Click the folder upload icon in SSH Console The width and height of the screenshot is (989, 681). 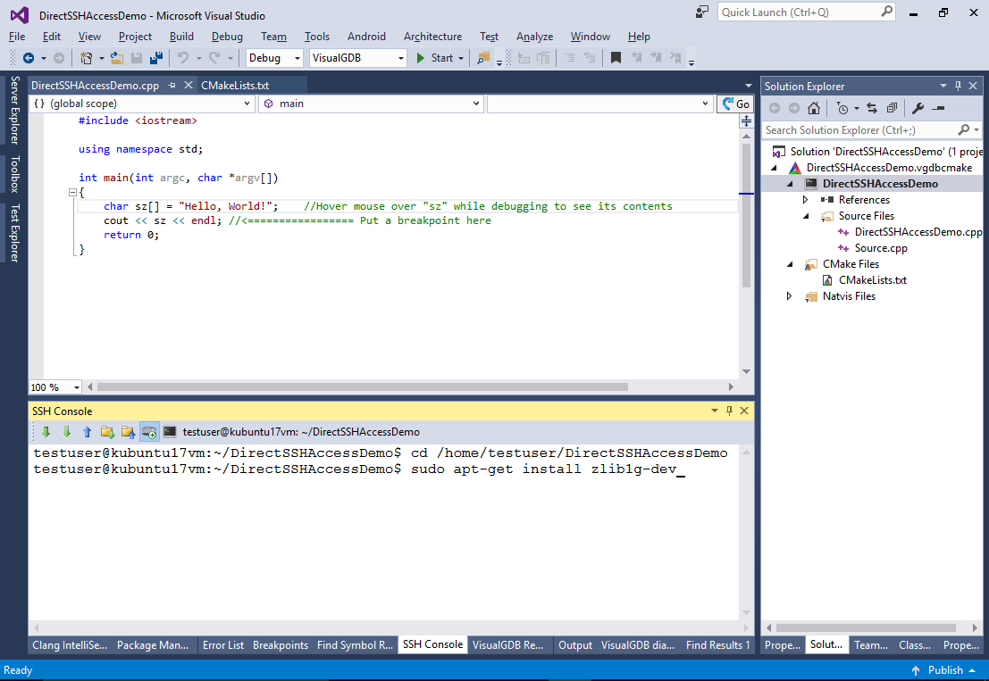coord(129,431)
